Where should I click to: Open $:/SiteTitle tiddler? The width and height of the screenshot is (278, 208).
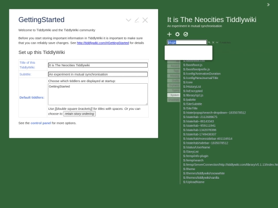[x=190, y=108]
